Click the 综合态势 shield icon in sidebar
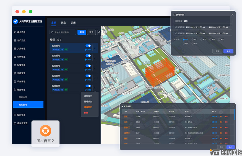Viewport: 242px width, 156px height. click(15, 32)
